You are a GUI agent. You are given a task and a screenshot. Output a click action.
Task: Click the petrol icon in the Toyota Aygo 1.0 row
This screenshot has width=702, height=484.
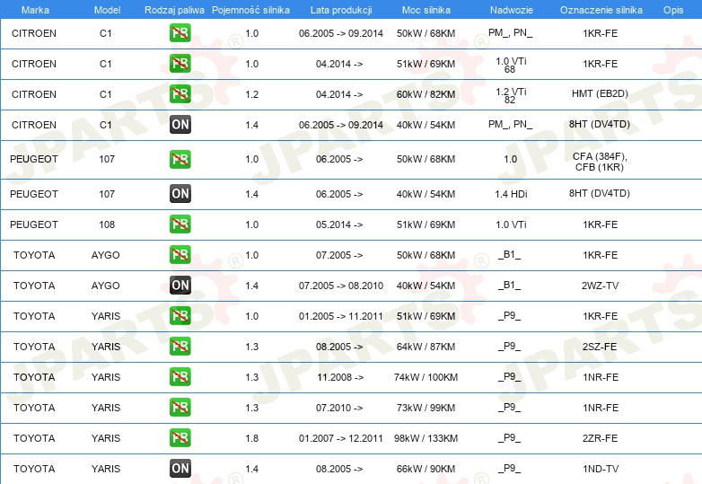coord(180,255)
